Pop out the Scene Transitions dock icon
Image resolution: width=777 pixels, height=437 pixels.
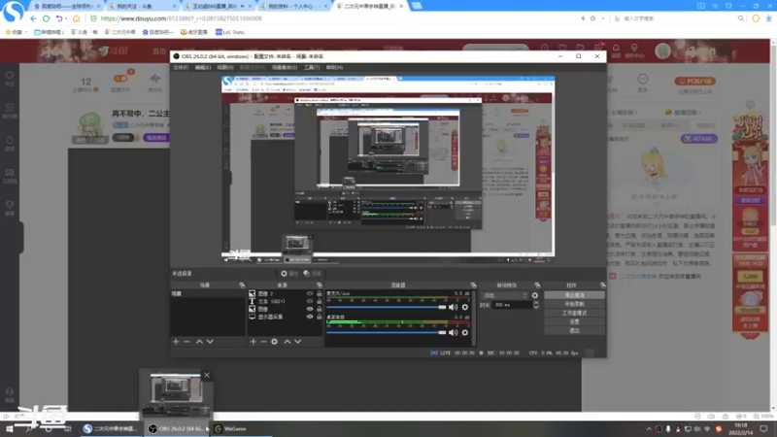(x=537, y=286)
